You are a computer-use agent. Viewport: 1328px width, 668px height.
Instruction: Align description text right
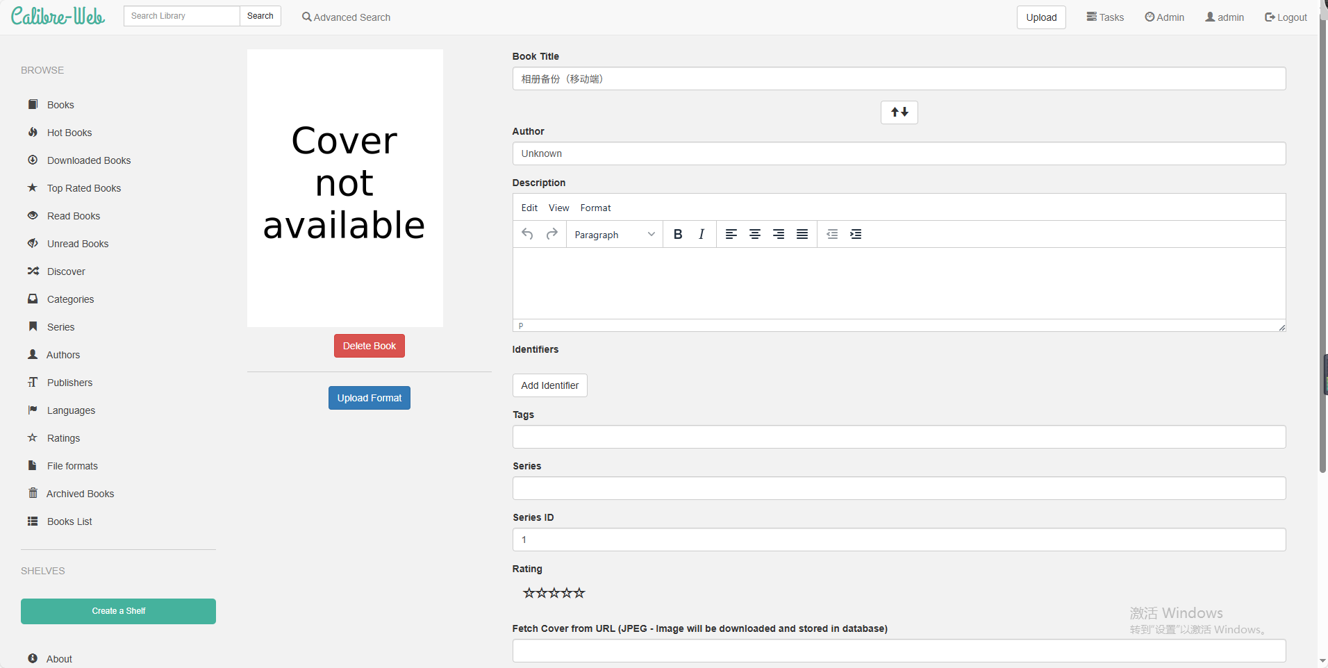pos(779,234)
